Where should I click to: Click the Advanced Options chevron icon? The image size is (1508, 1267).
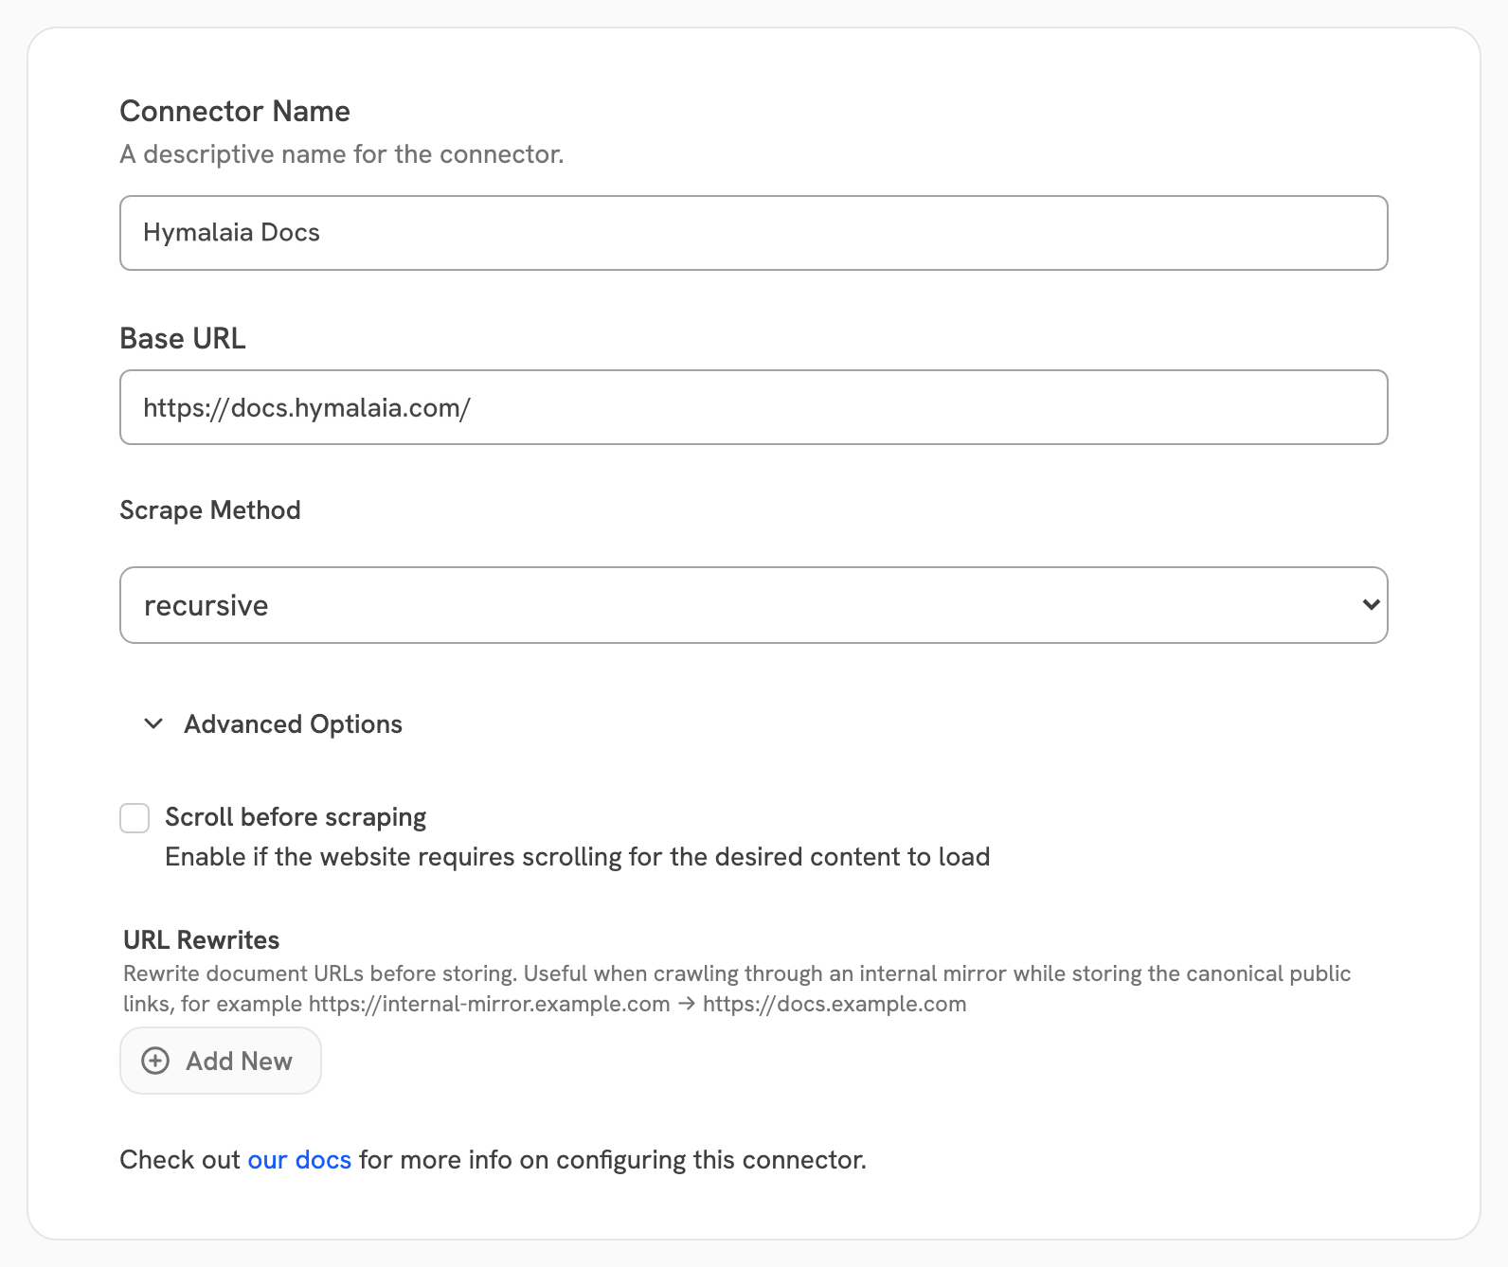point(153,724)
